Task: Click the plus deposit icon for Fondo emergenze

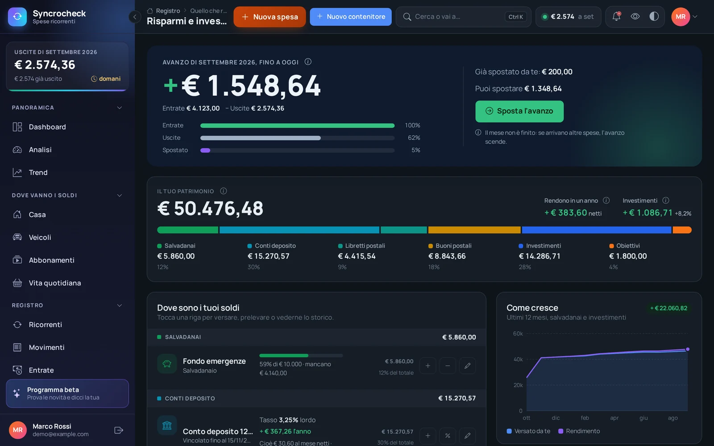Action: (x=428, y=366)
